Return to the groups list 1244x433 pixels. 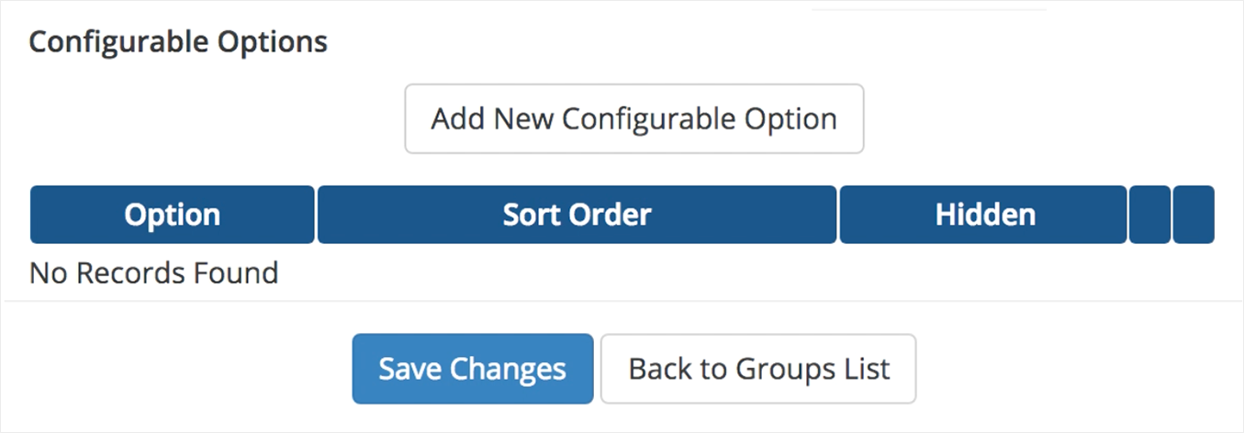tap(758, 369)
